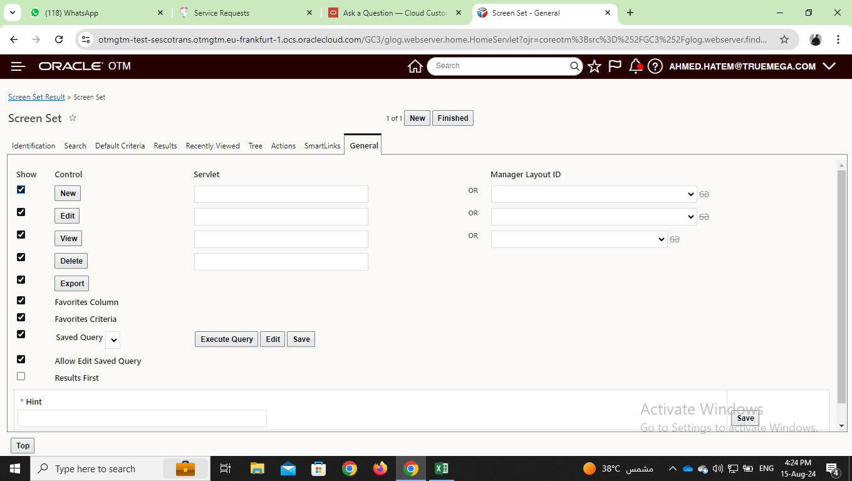Open the SmartLinks tab
Viewport: 852px width, 481px height.
click(323, 146)
